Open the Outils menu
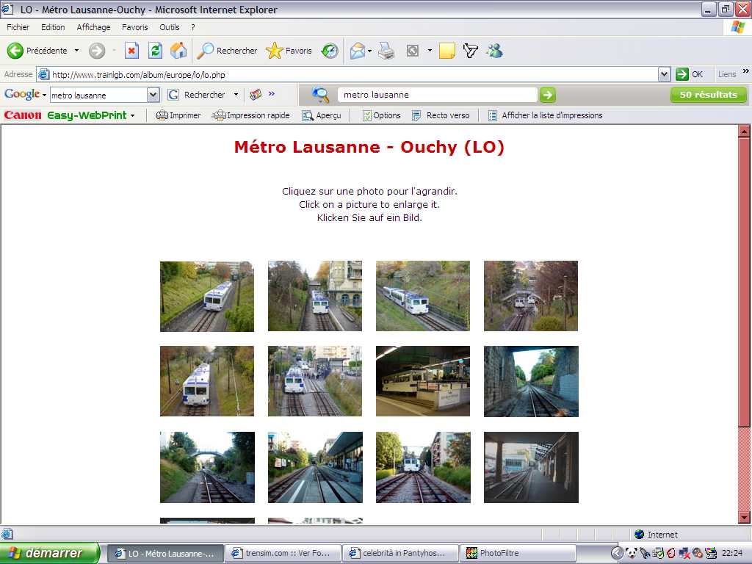The image size is (752, 564). click(170, 26)
